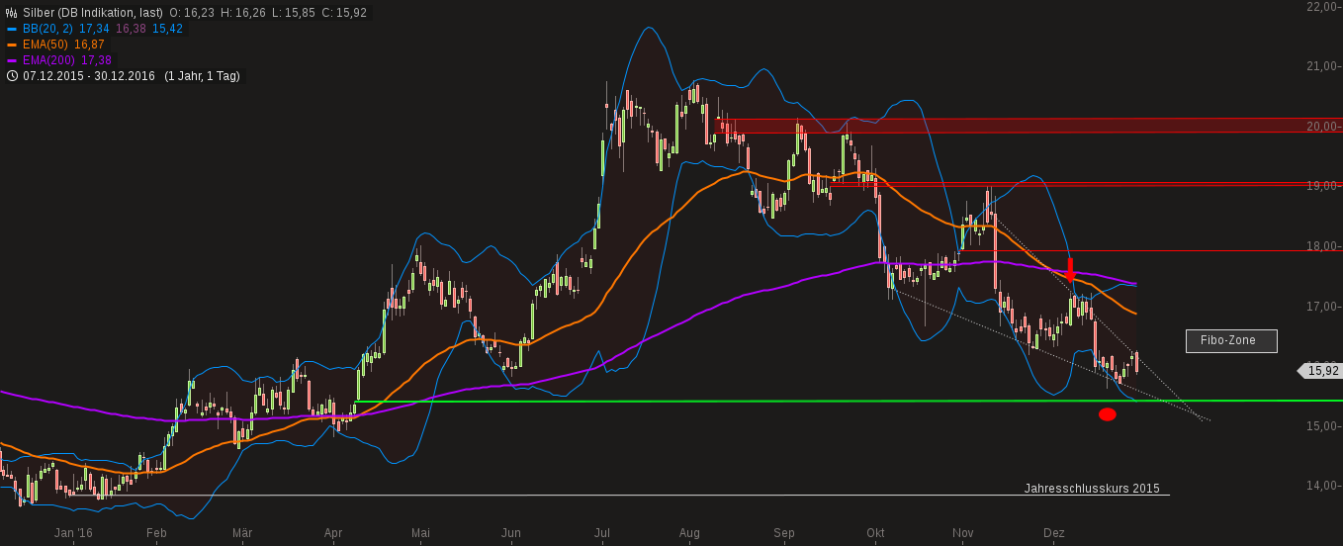
Task: Click the middle band value 16,38
Action: click(131, 29)
